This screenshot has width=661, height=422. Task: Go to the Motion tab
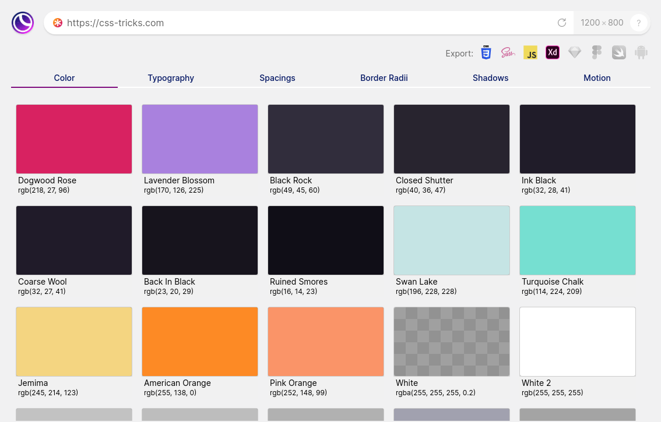(x=597, y=78)
